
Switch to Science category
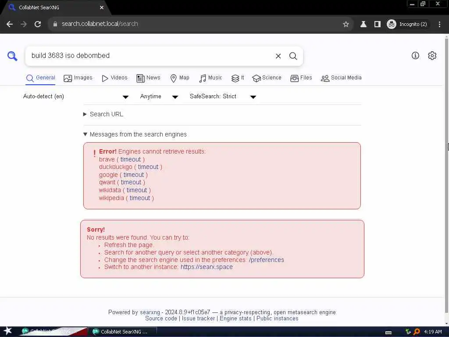click(x=267, y=78)
